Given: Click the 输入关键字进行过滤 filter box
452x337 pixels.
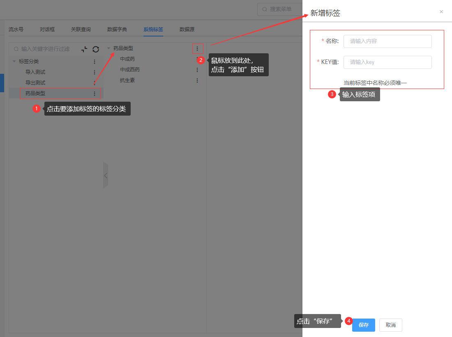Looking at the screenshot, I should (45, 49).
